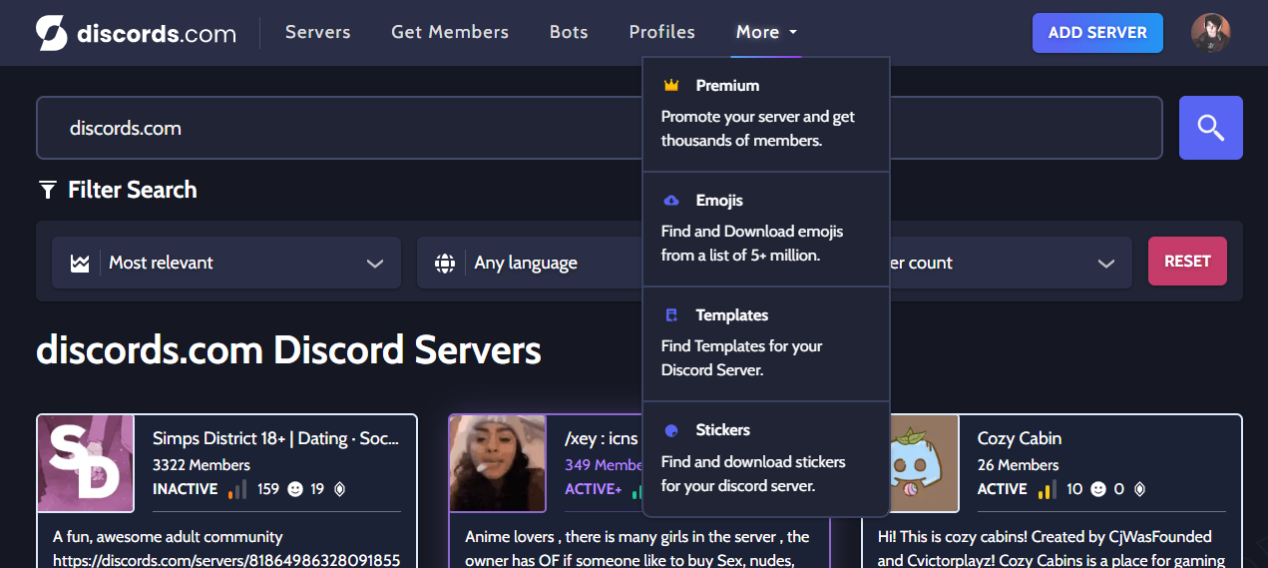Click the Templates icon in the menu
This screenshot has width=1268, height=568.
[x=671, y=315]
